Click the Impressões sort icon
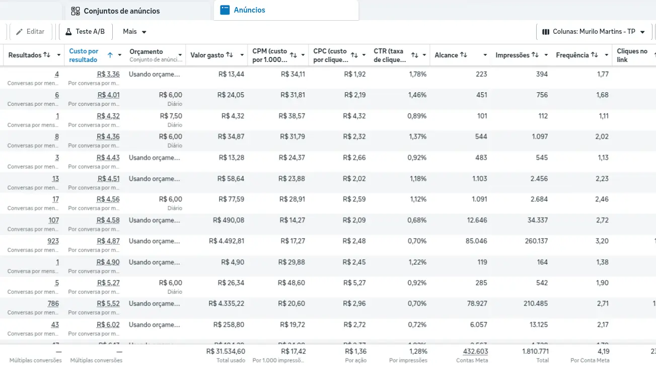This screenshot has height=377, width=656. [535, 55]
